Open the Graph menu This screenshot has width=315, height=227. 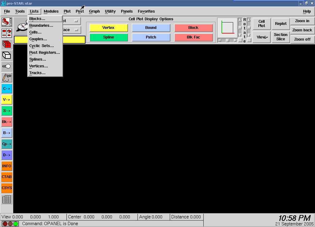(94, 11)
